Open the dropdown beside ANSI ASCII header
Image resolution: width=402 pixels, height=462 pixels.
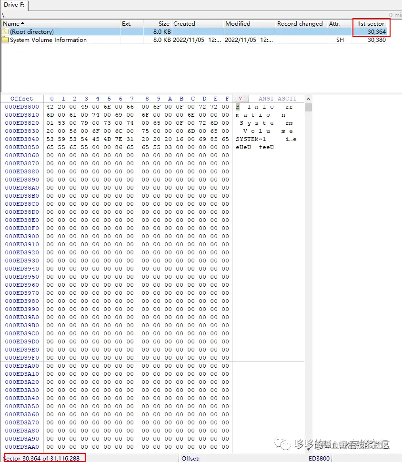click(x=241, y=99)
